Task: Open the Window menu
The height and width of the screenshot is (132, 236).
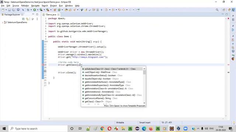Action: (x=69, y=6)
